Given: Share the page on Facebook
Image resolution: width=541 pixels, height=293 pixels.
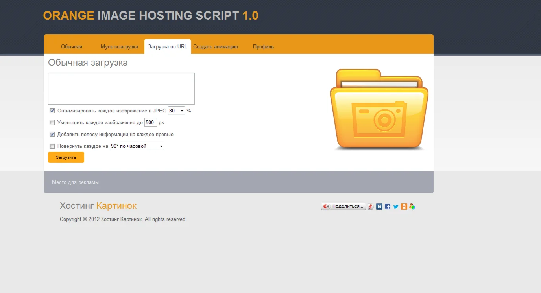Looking at the screenshot, I should tap(388, 206).
